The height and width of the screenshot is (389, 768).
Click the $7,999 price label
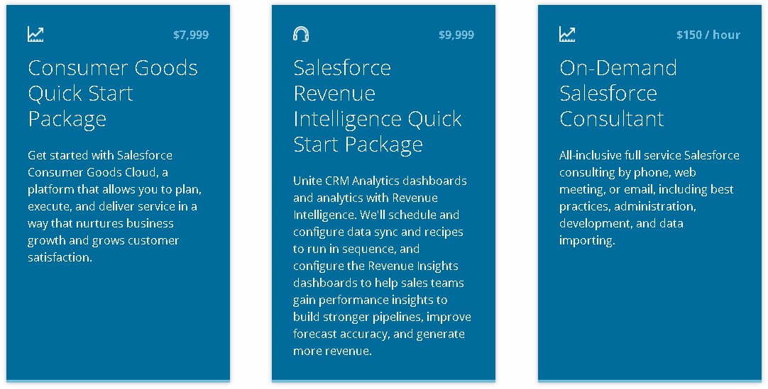click(x=191, y=35)
